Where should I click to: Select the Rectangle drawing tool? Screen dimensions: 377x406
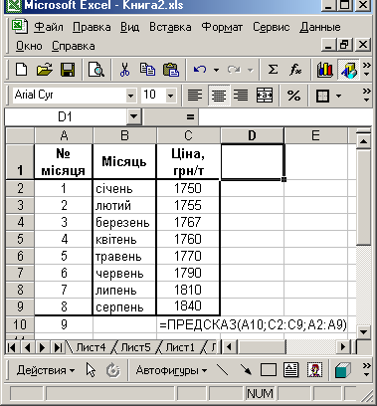pos(269,370)
